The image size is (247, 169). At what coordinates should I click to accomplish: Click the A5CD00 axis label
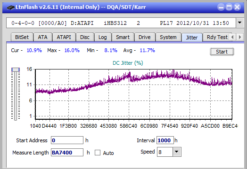[x=210, y=126]
